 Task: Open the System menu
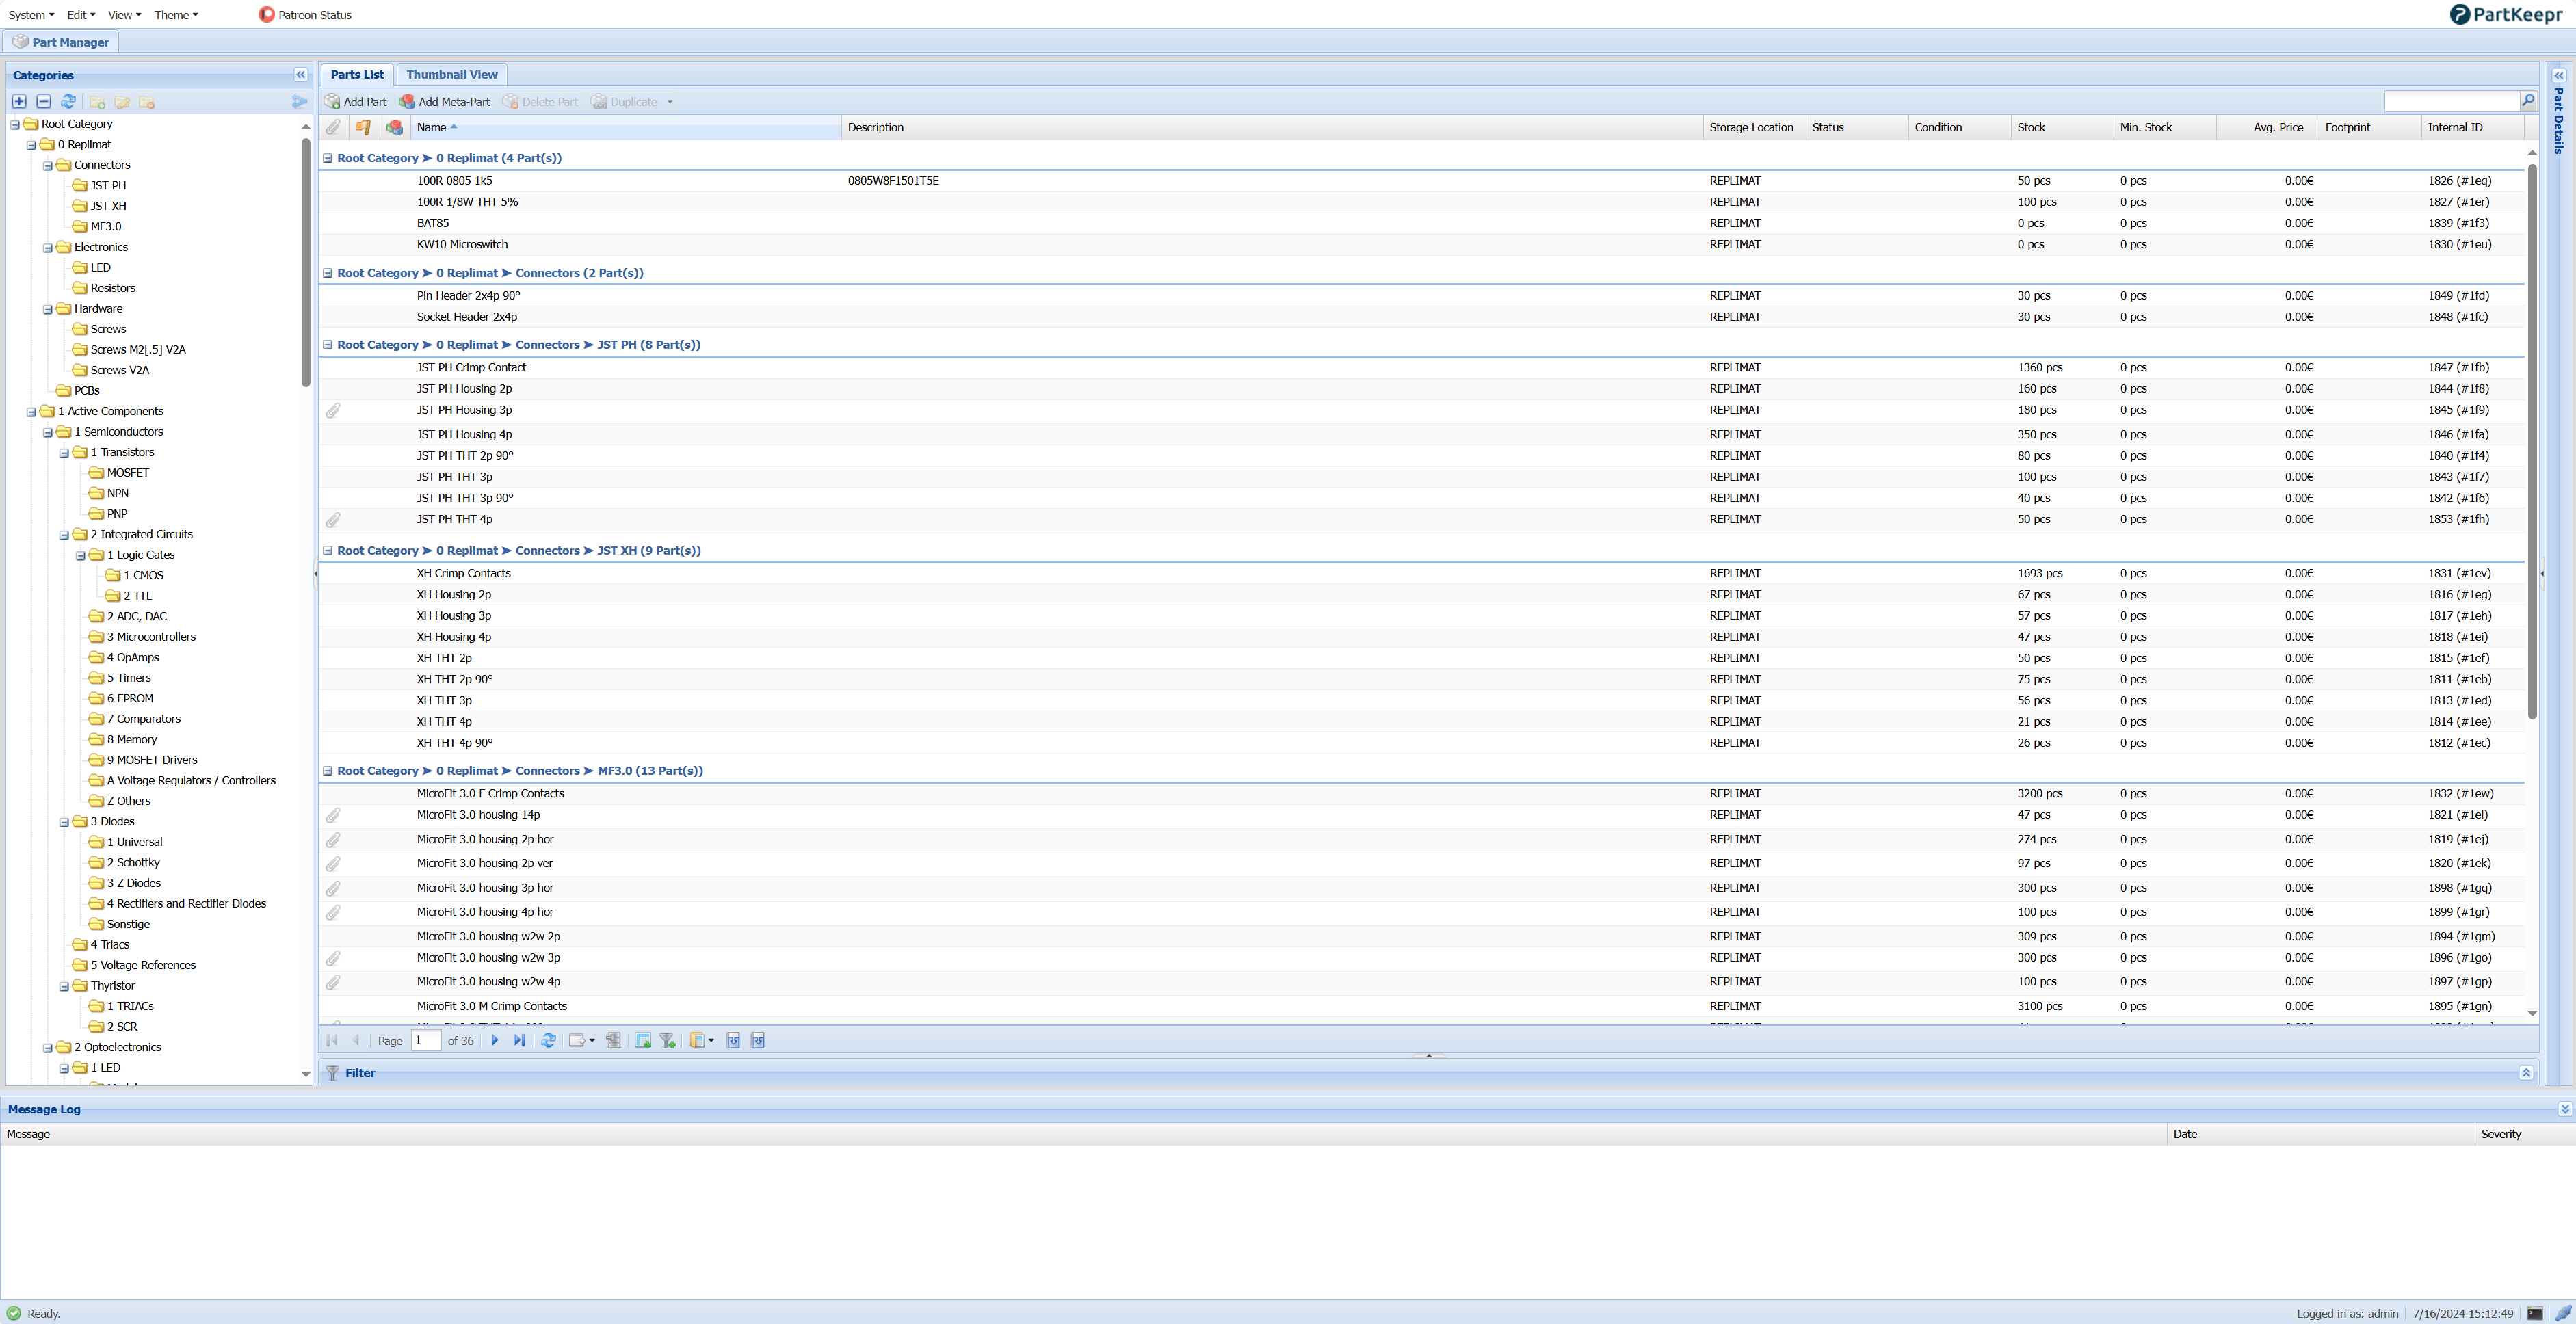pos(31,15)
